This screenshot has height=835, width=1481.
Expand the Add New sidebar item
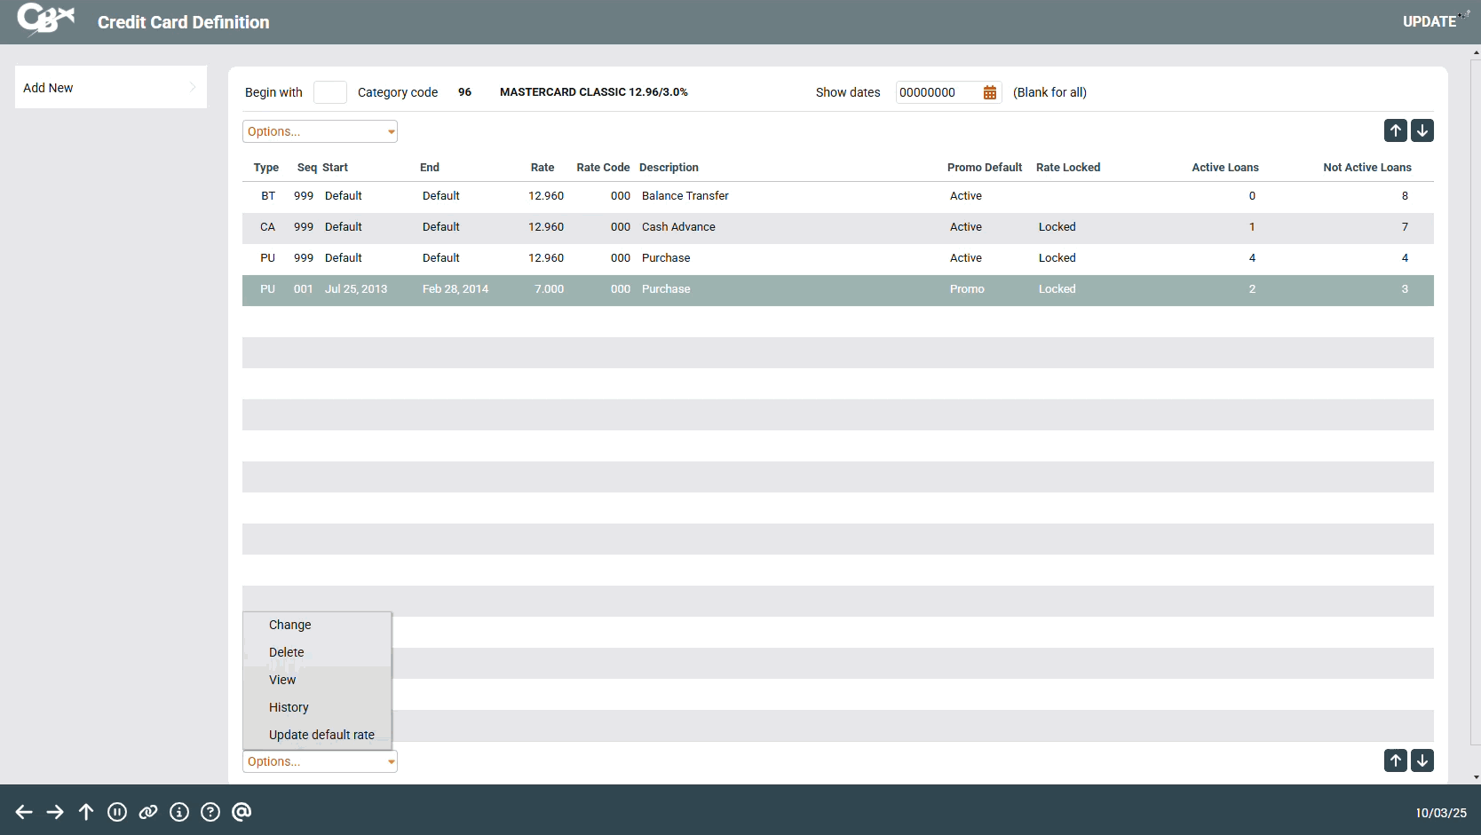click(111, 87)
